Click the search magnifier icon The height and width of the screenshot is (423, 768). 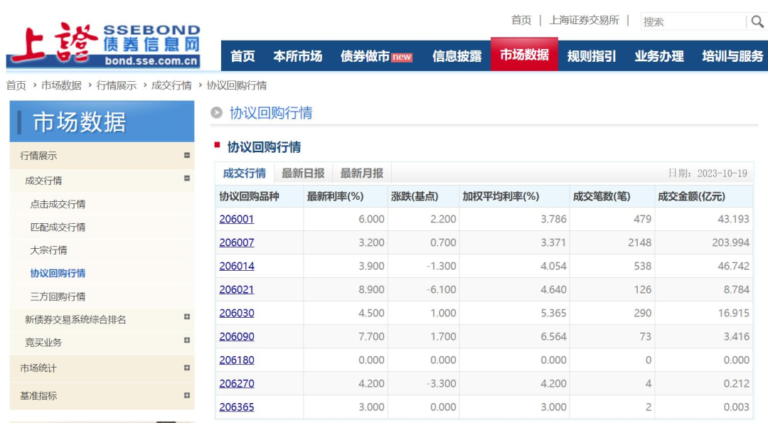(757, 21)
